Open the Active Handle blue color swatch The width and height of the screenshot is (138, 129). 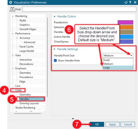coord(127,37)
